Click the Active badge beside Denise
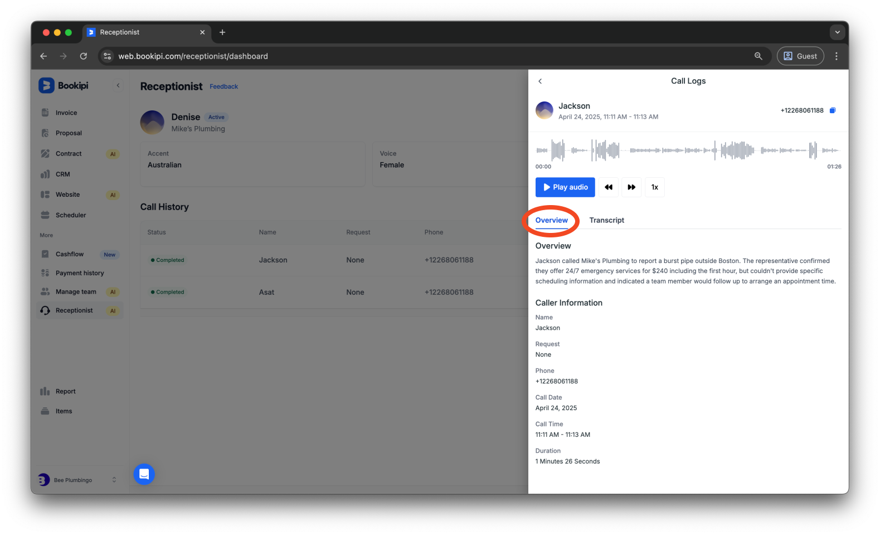 coord(216,117)
